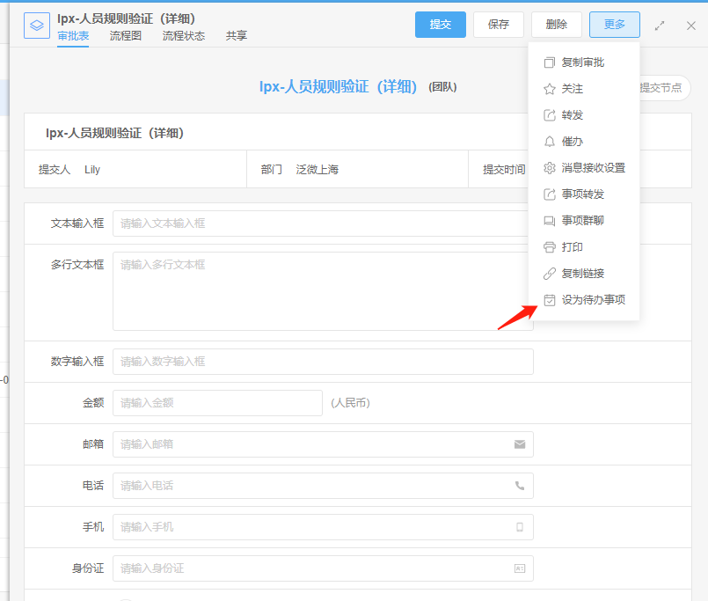This screenshot has height=601, width=708.
Task: Click the layers icon in header
Action: click(x=37, y=26)
